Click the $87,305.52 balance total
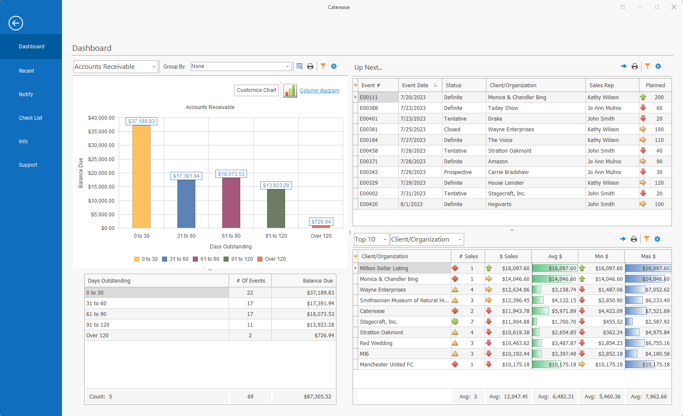Image resolution: width=683 pixels, height=416 pixels. pyautogui.click(x=317, y=396)
